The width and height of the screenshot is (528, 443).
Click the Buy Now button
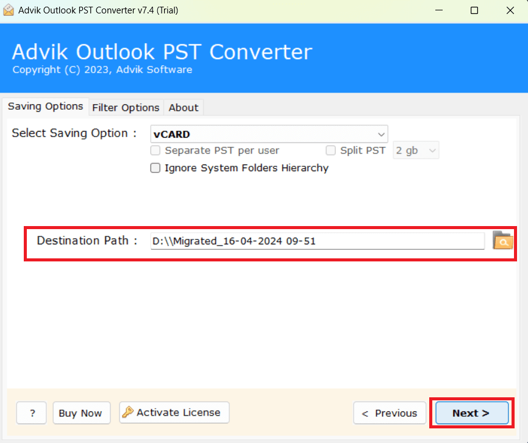(82, 413)
